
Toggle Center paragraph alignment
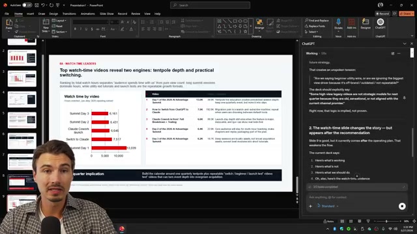pos(149,29)
